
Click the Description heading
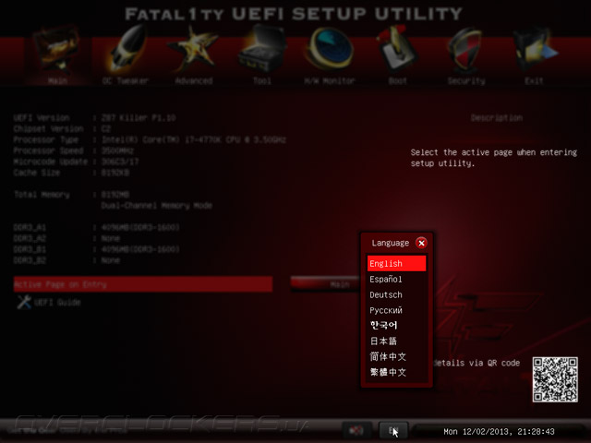click(x=497, y=118)
